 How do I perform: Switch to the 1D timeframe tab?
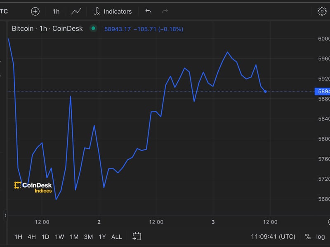pyautogui.click(x=45, y=236)
